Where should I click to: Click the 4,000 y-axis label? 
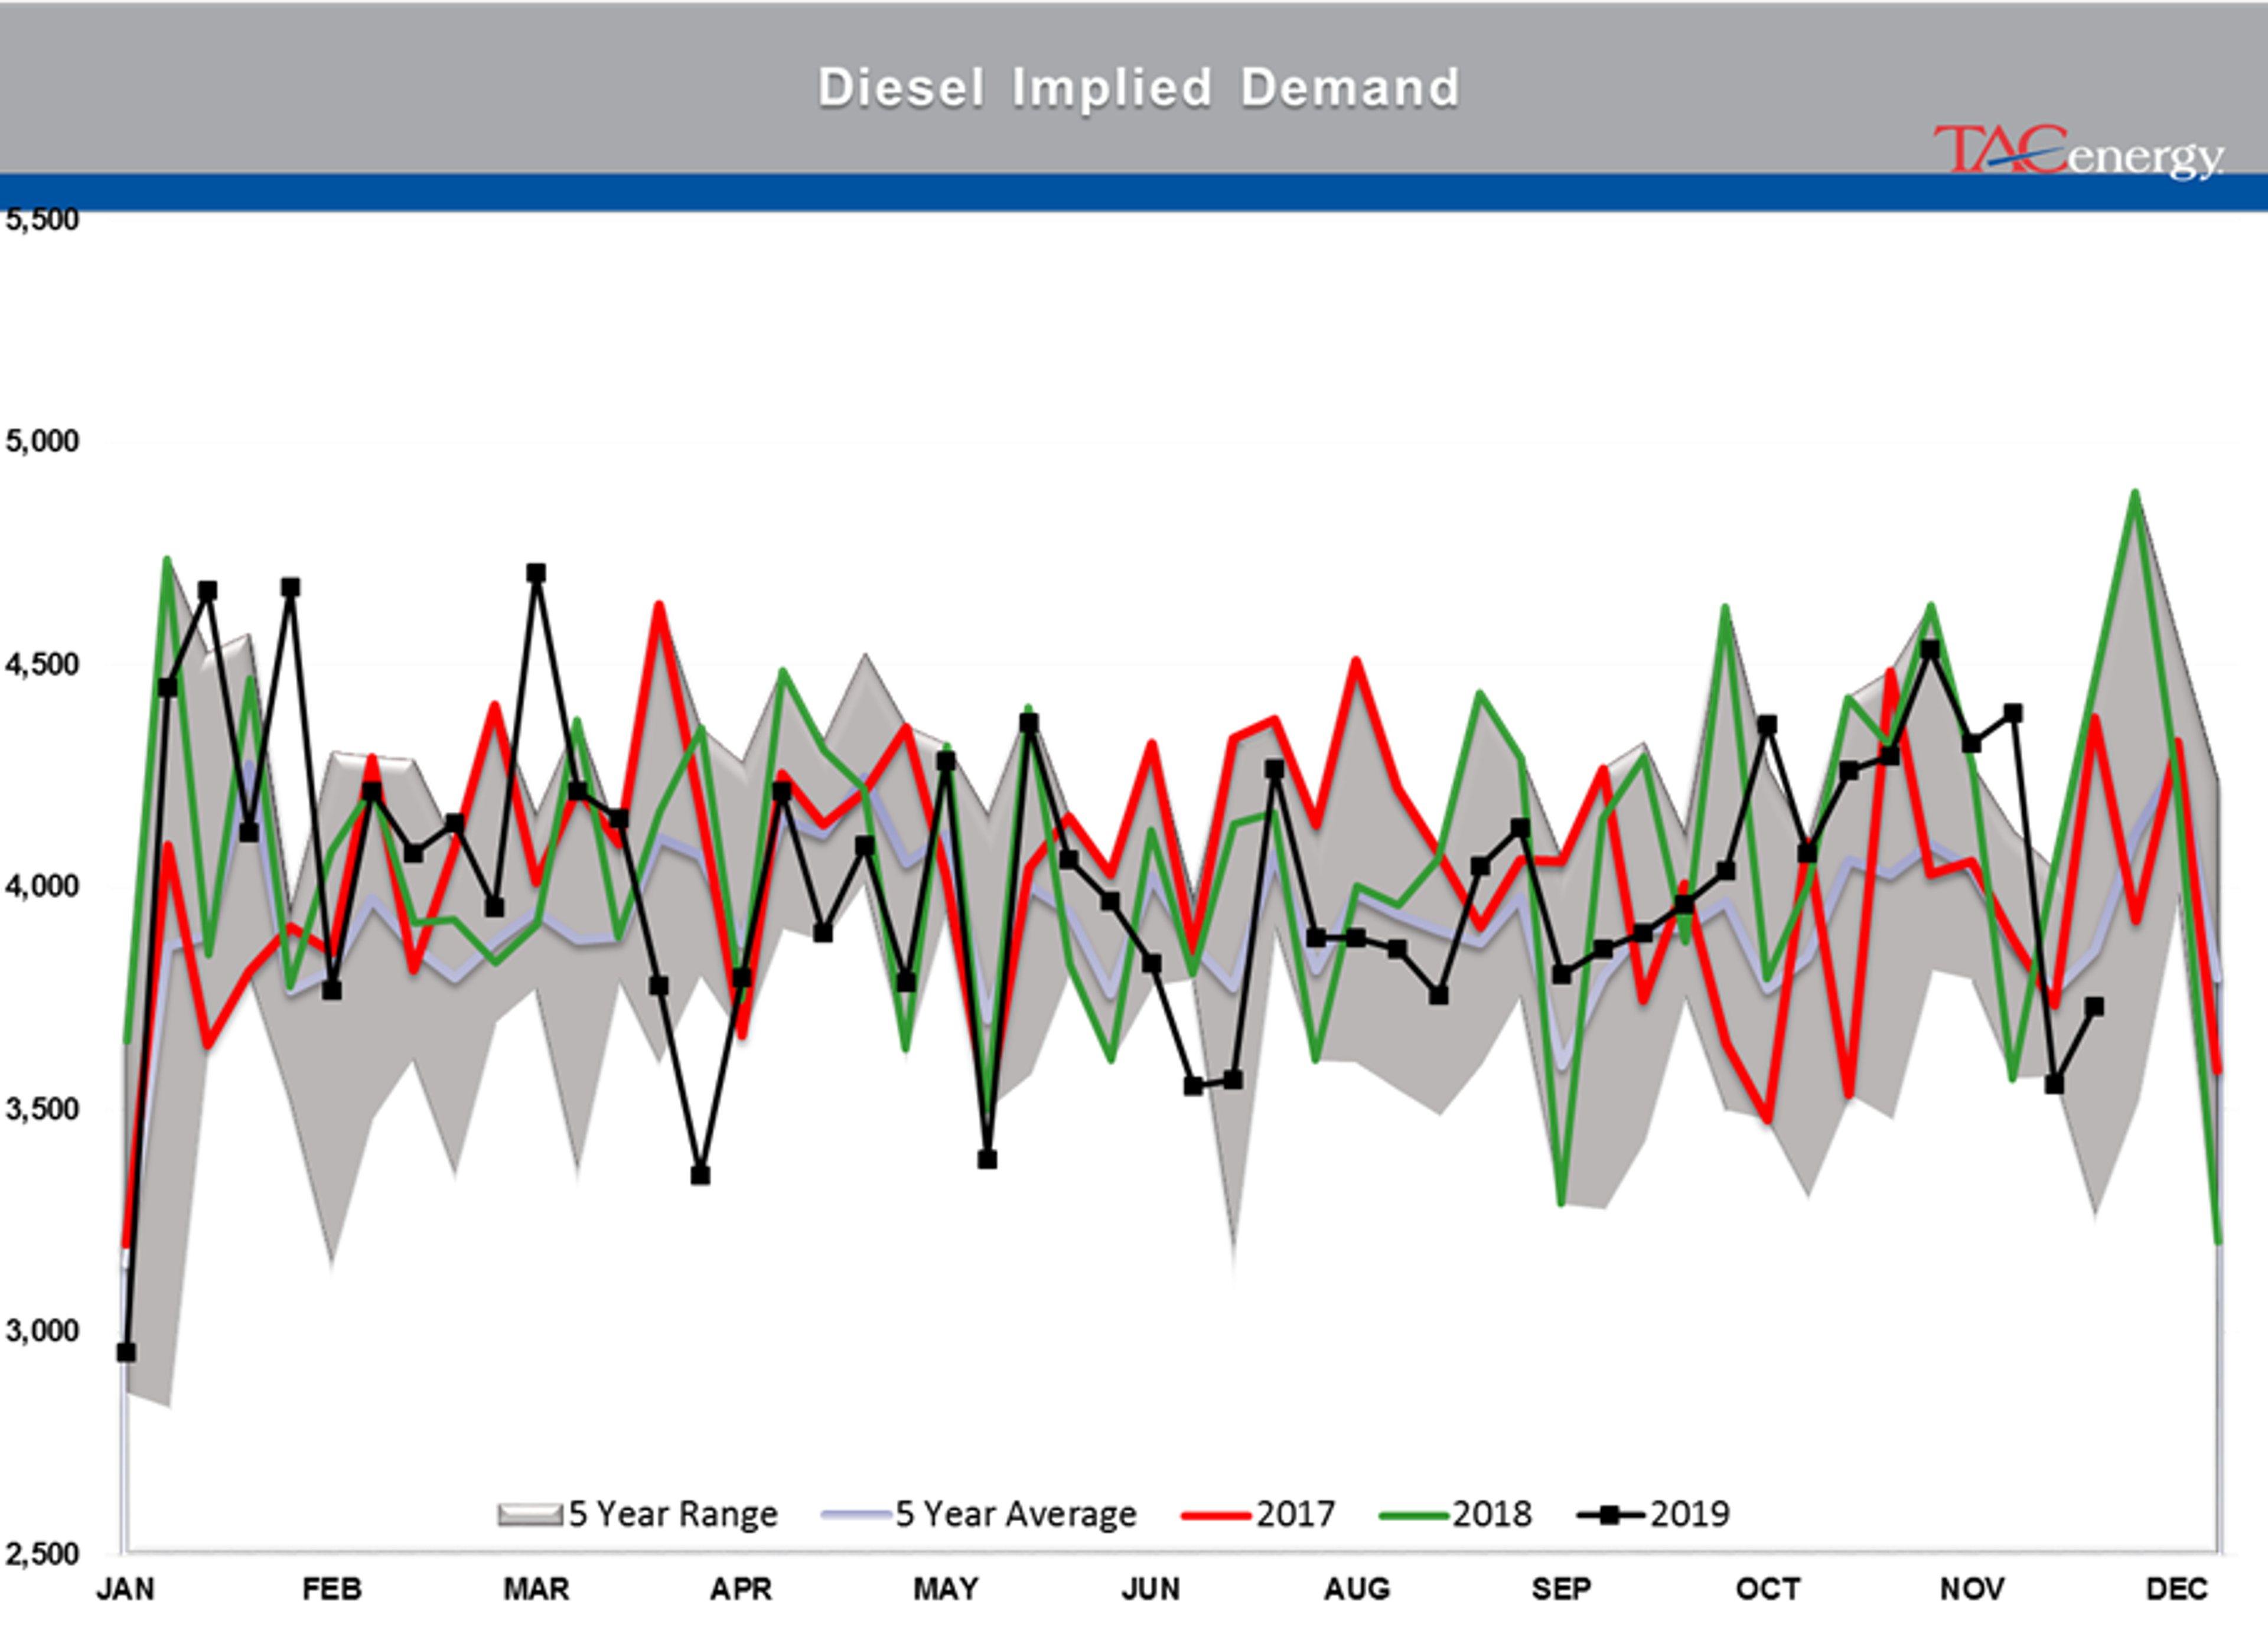(41, 886)
